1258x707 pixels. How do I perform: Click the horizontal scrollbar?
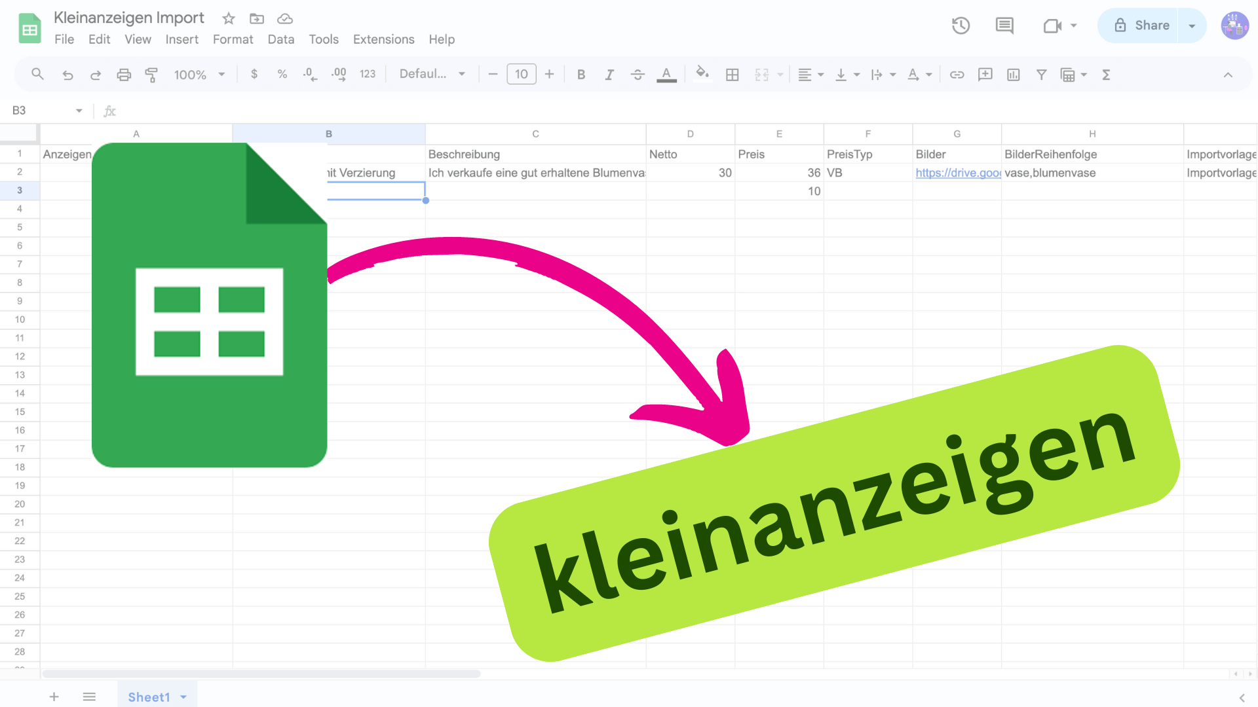[x=261, y=674]
